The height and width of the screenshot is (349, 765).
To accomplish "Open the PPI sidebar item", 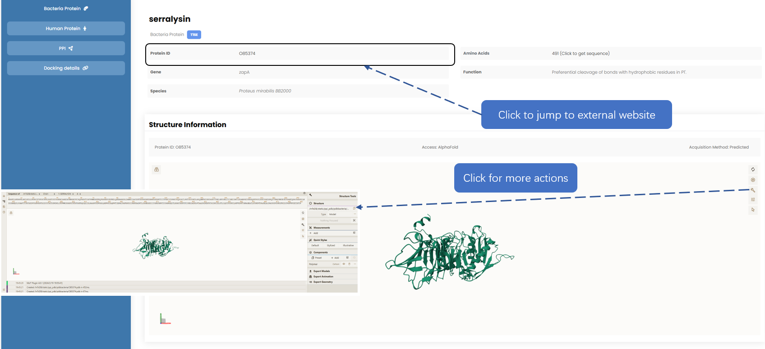I will tap(66, 48).
